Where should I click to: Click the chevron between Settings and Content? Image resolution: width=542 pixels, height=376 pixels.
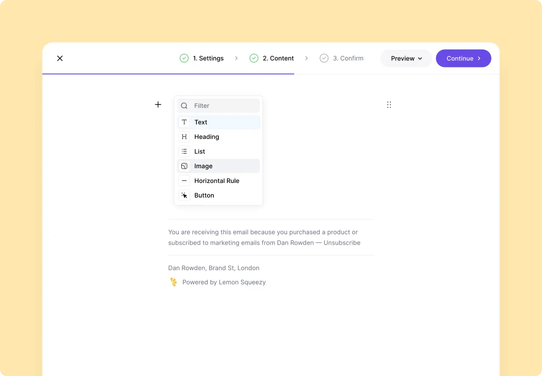(x=236, y=58)
